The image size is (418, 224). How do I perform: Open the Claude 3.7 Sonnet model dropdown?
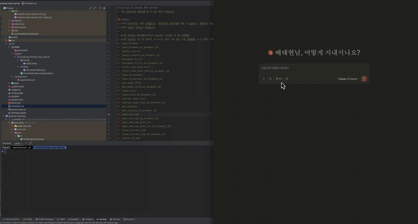click(348, 79)
